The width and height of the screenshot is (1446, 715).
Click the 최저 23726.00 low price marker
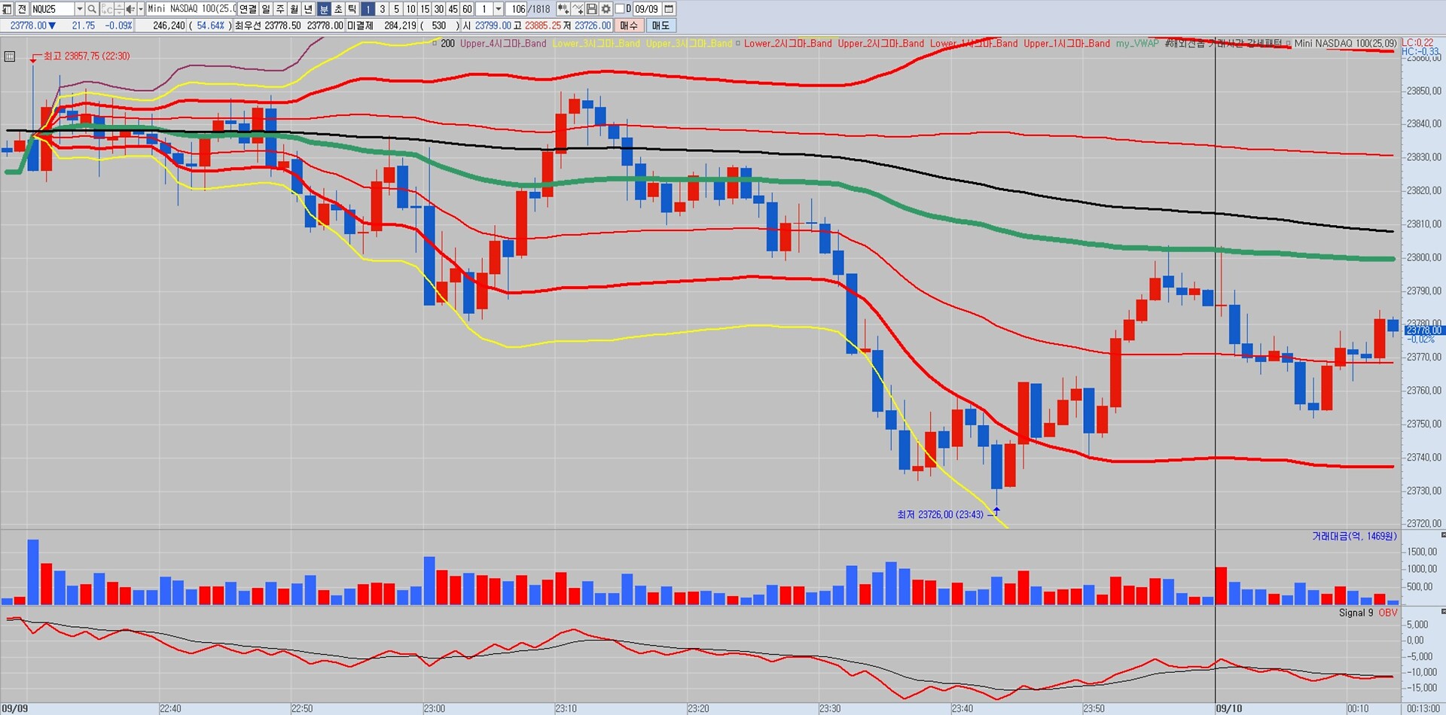click(940, 515)
